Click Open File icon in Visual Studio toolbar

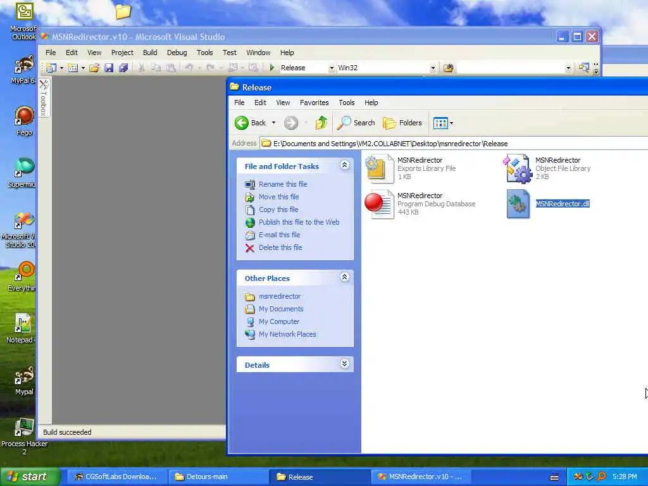[x=94, y=68]
